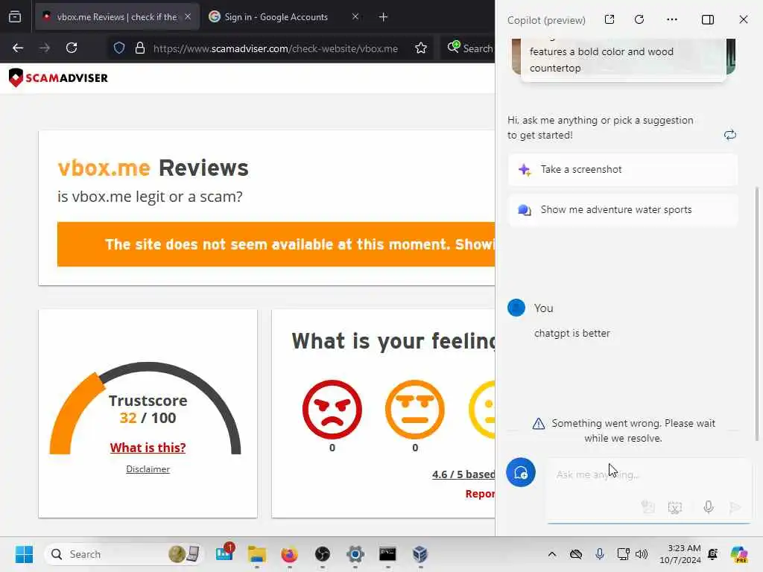Image resolution: width=763 pixels, height=572 pixels.
Task: Go back to previous page
Action: pyautogui.click(x=18, y=48)
